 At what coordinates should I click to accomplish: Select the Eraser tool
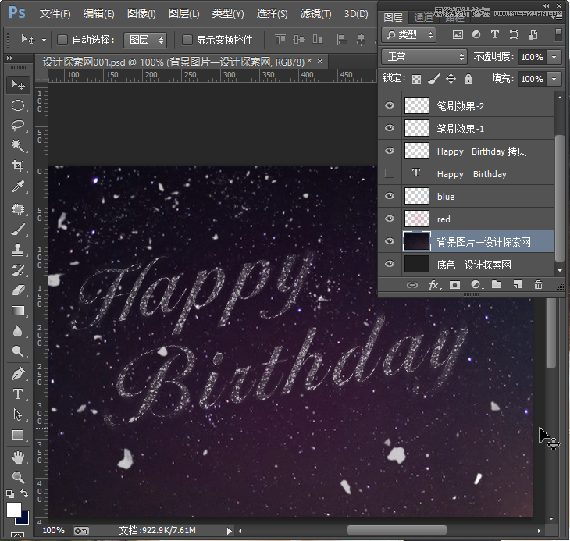pyautogui.click(x=17, y=290)
